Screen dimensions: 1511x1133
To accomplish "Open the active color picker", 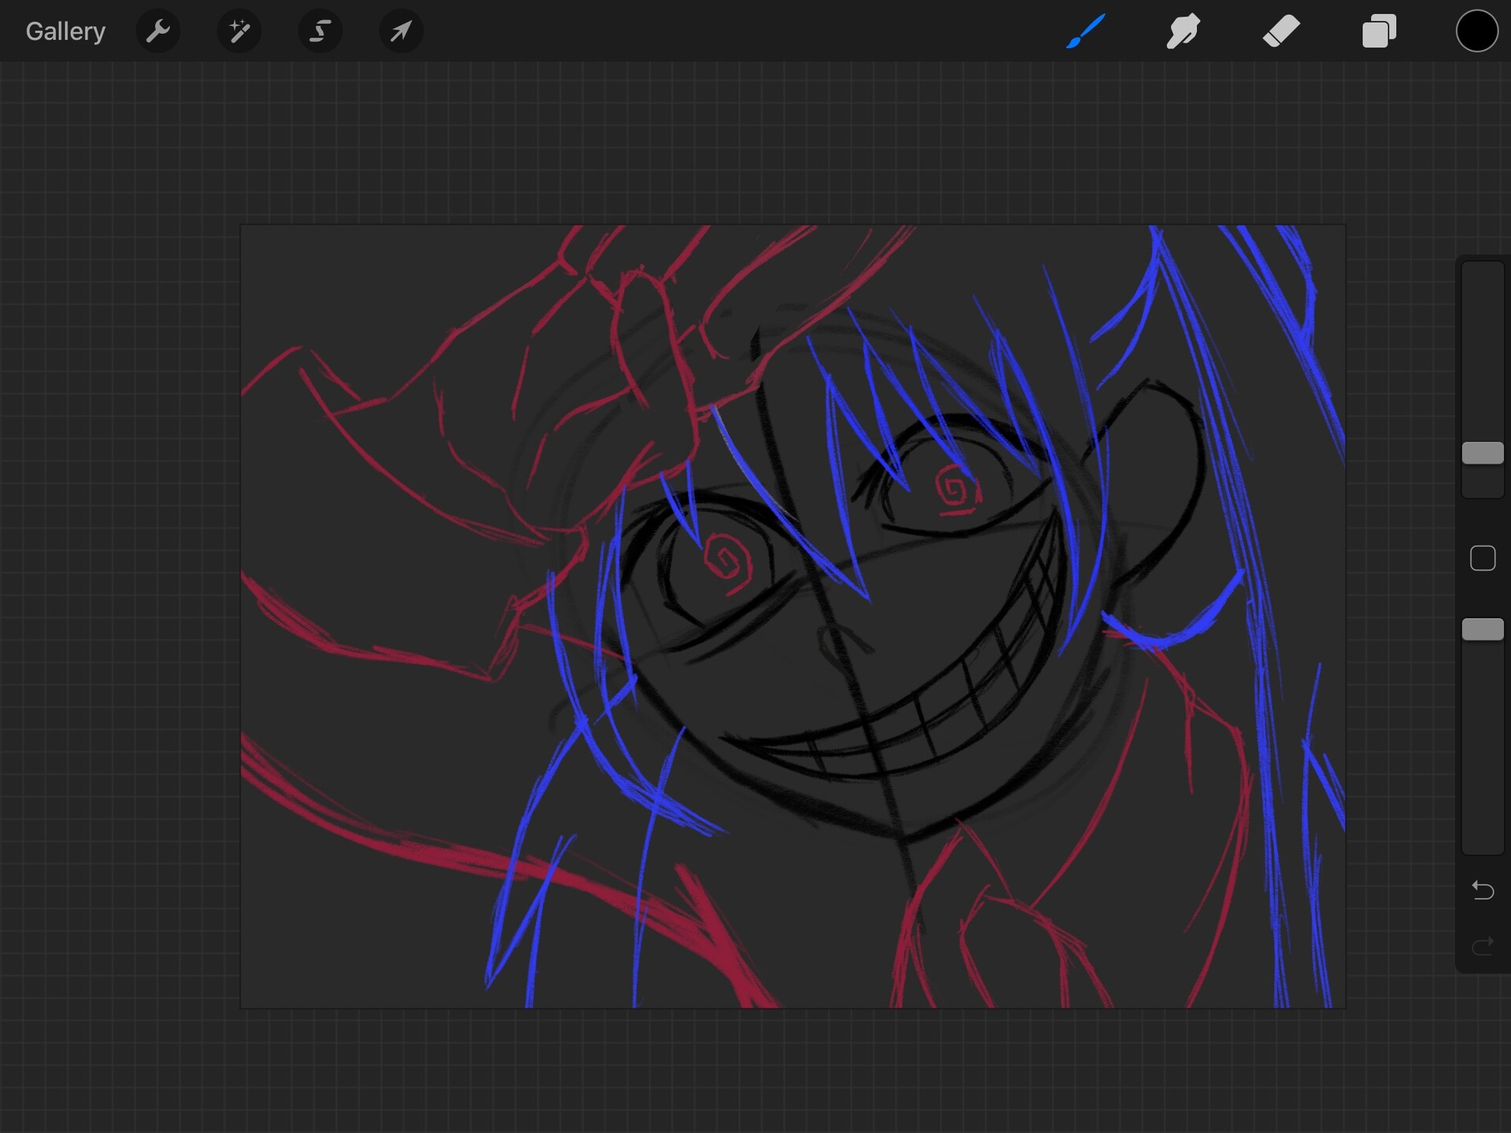I will 1476,31.
